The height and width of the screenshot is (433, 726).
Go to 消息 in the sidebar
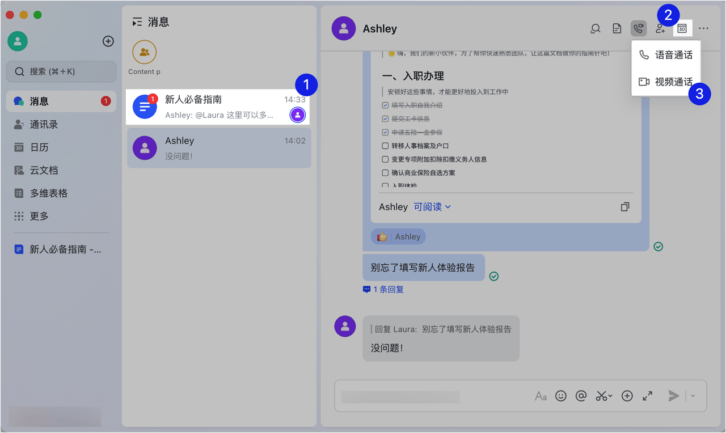click(x=61, y=101)
